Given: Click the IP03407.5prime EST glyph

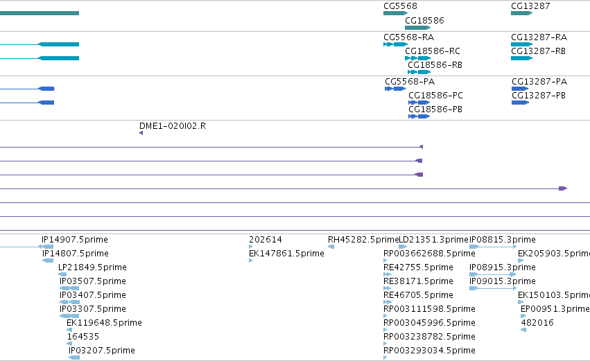Looking at the screenshot, I should [69, 302].
